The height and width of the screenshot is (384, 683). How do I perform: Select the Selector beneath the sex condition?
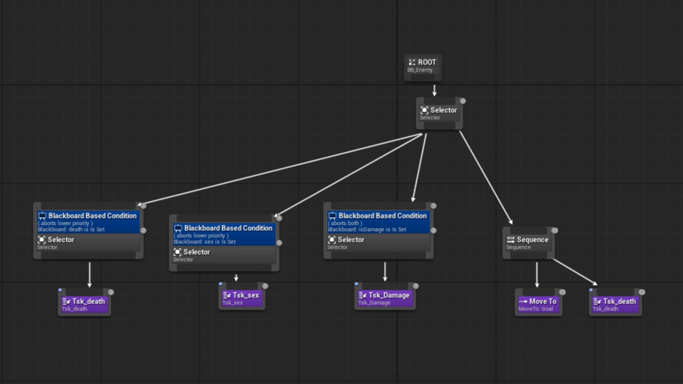224,255
